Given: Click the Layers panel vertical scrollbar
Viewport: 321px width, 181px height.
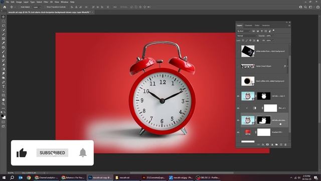Looking at the screenshot, I should (289, 95).
